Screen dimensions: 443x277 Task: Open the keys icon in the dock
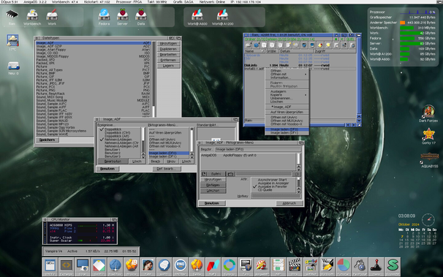[x=360, y=266]
